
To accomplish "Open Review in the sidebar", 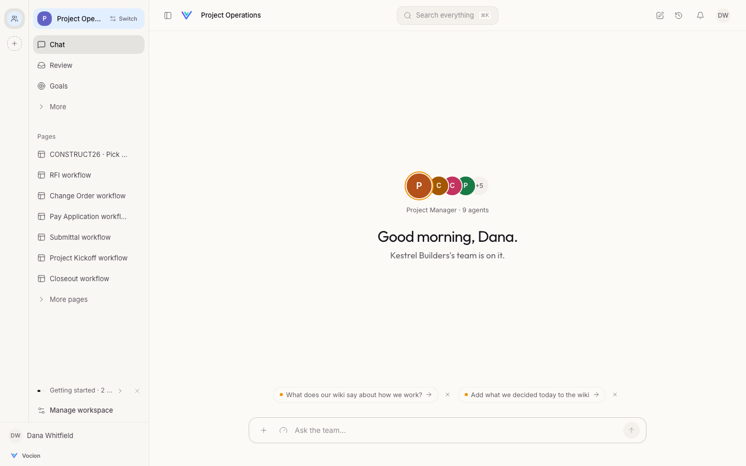I will pyautogui.click(x=89, y=65).
